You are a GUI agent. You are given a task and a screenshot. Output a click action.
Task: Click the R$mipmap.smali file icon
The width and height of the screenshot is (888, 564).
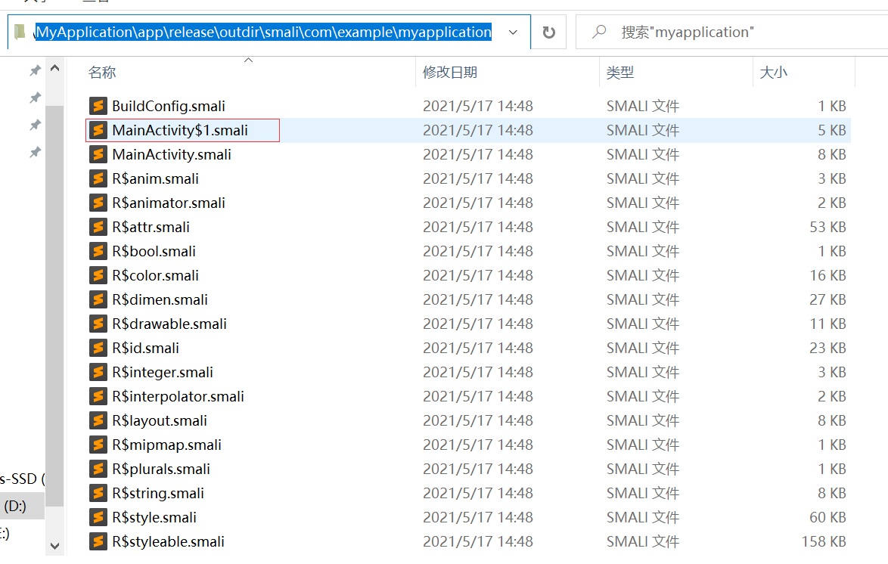98,445
